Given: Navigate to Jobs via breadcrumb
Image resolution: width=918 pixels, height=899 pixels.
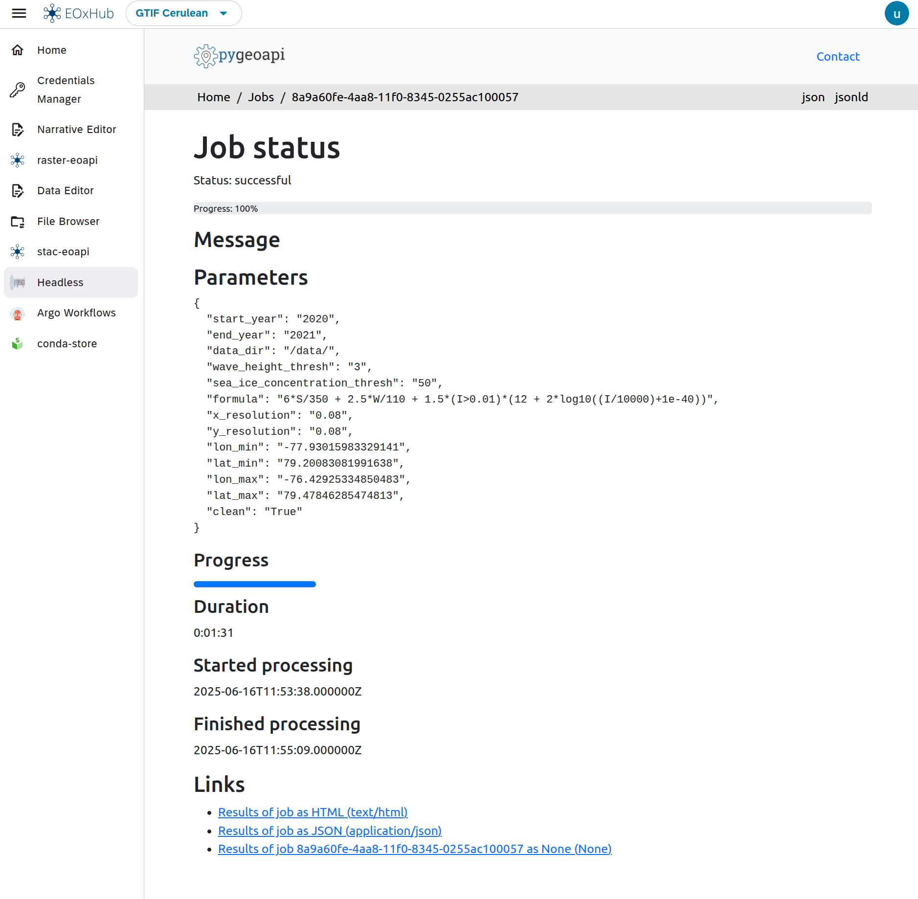Looking at the screenshot, I should point(261,97).
